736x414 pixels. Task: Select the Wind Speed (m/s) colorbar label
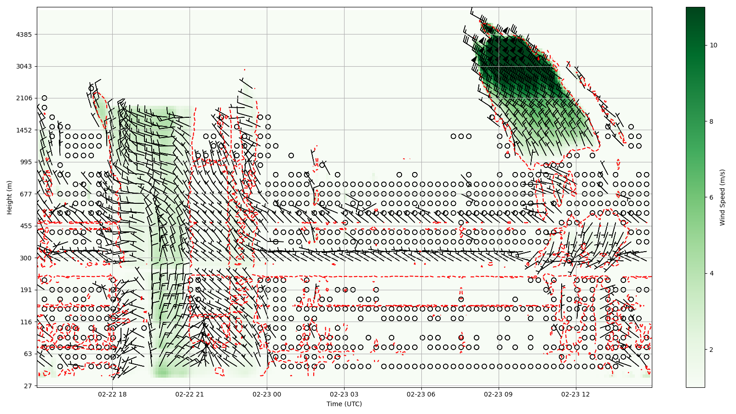(x=722, y=197)
